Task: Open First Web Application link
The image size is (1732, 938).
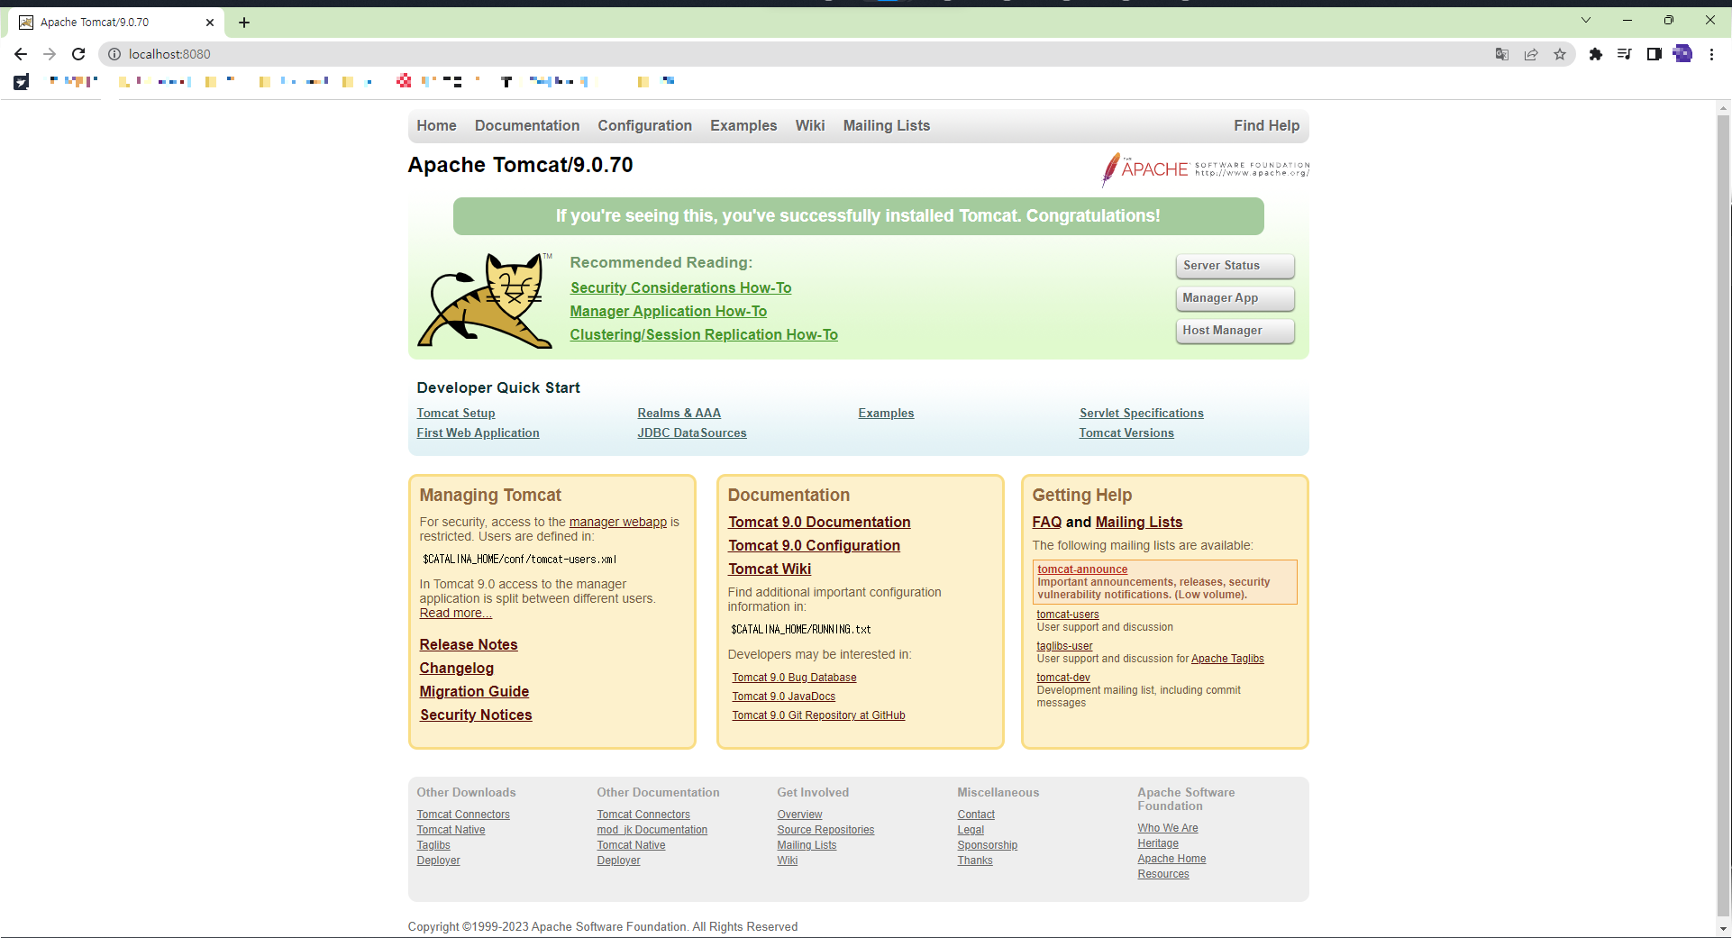Action: pos(478,433)
